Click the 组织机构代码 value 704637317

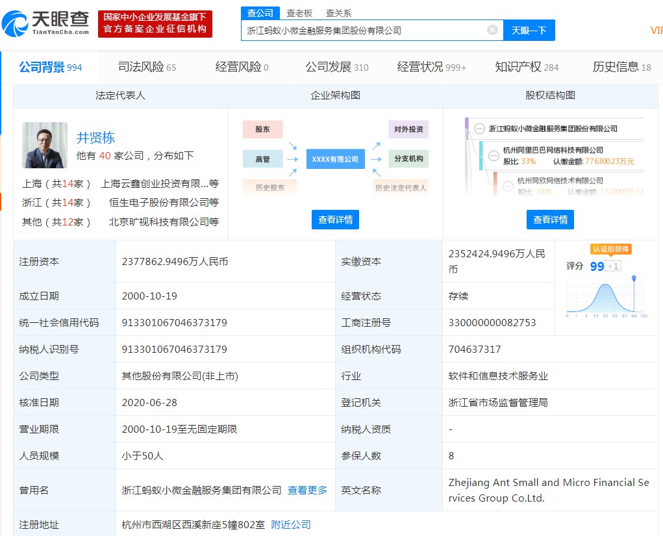(x=475, y=349)
